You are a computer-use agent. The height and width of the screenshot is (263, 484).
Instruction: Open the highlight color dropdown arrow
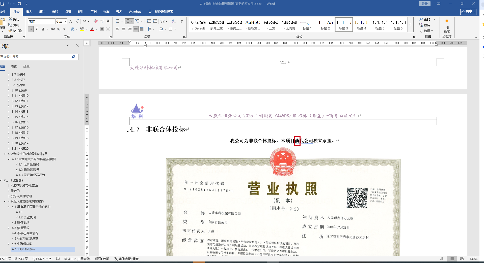87,29
